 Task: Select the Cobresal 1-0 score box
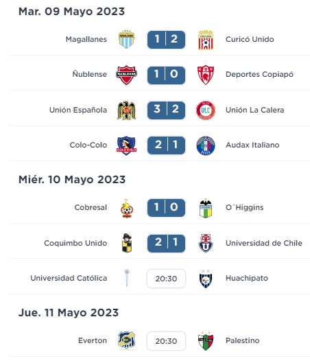point(166,208)
